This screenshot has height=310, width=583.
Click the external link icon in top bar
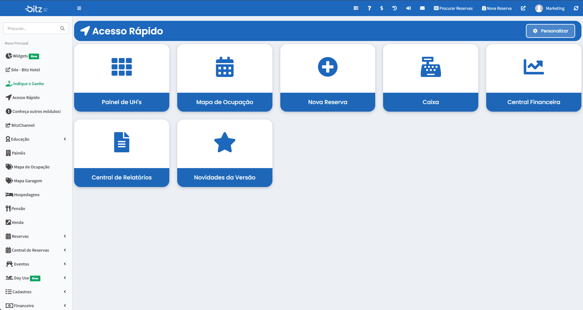pyautogui.click(x=523, y=8)
